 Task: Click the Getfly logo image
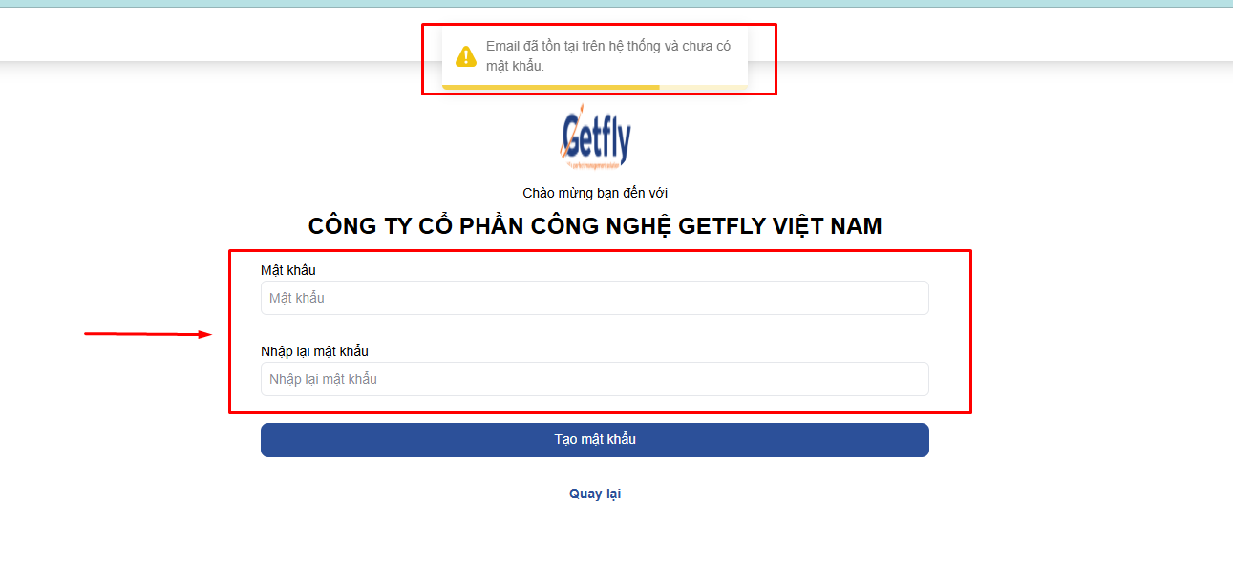595,140
